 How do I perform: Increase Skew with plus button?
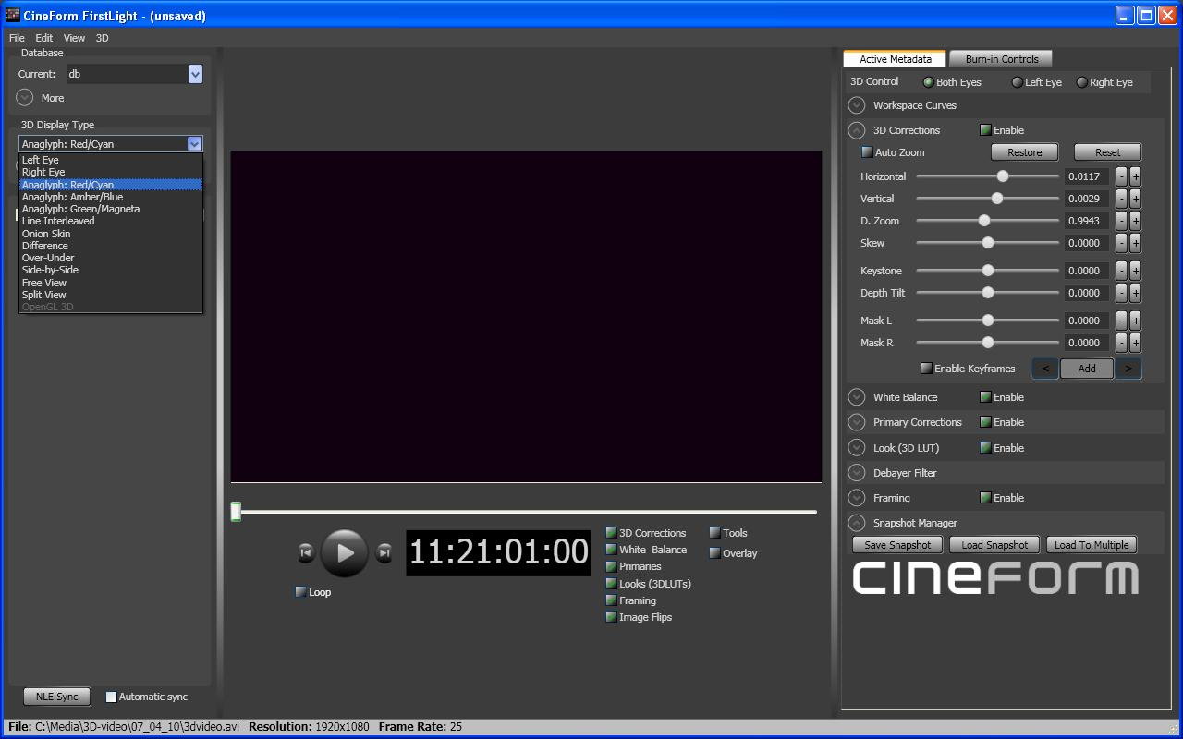point(1135,243)
